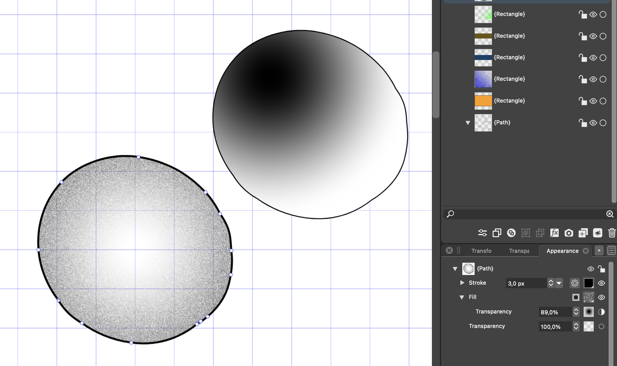Collapse the {Path} layer in layers list
The image size is (617, 366).
468,123
